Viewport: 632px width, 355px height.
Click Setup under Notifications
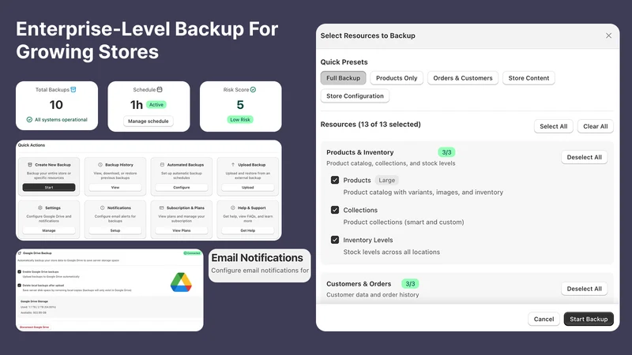[115, 230]
